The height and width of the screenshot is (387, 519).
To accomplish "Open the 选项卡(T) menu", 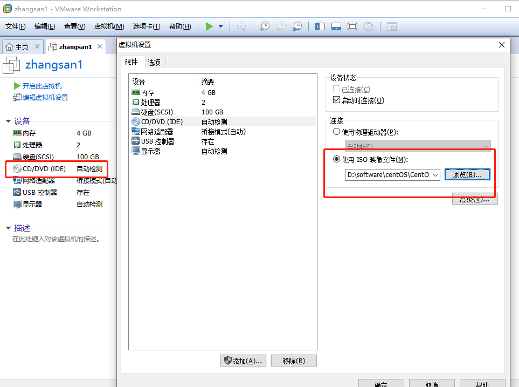I will [147, 26].
